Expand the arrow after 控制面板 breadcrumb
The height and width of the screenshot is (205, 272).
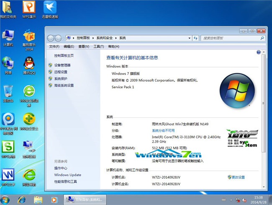[x=93, y=38]
